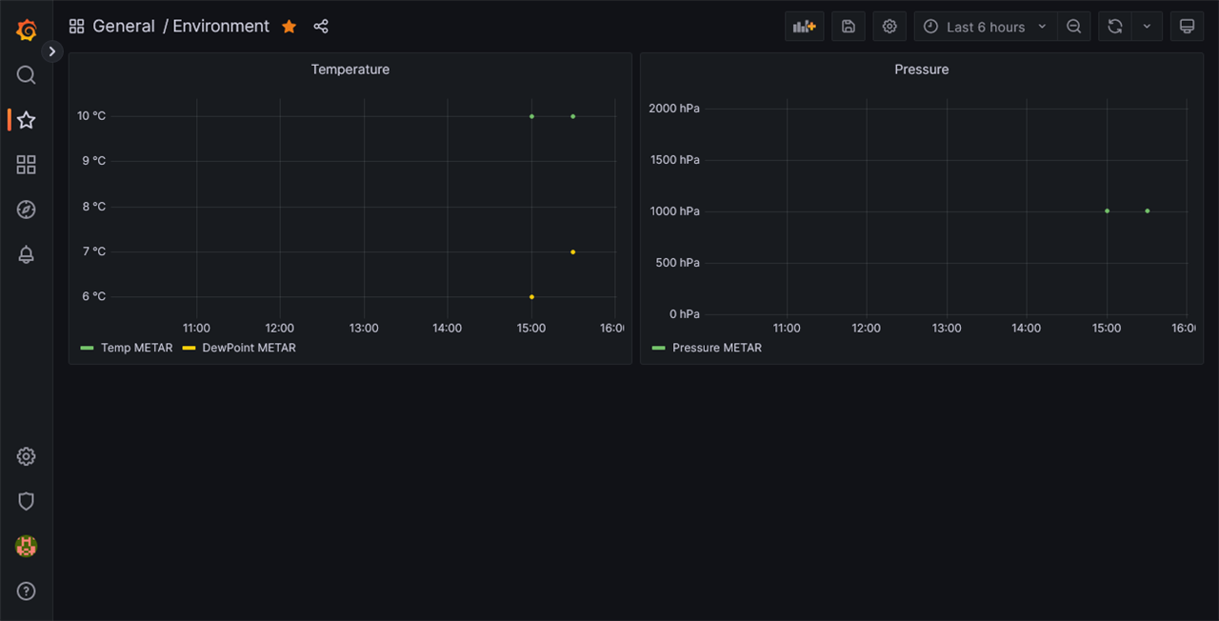Open Server Admin shield
The width and height of the screenshot is (1219, 621).
click(x=27, y=501)
